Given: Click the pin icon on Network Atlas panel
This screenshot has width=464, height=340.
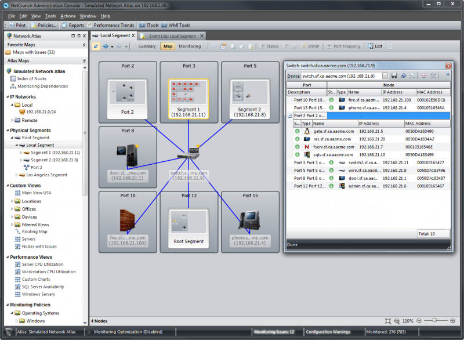Looking at the screenshot, I should pyautogui.click(x=79, y=36).
